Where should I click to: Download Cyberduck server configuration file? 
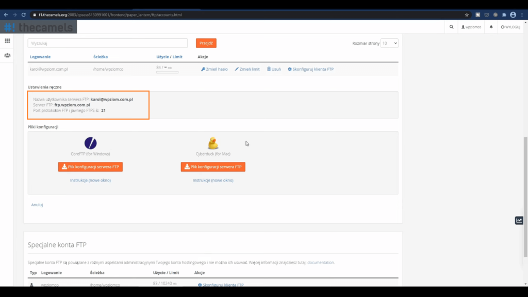point(212,167)
